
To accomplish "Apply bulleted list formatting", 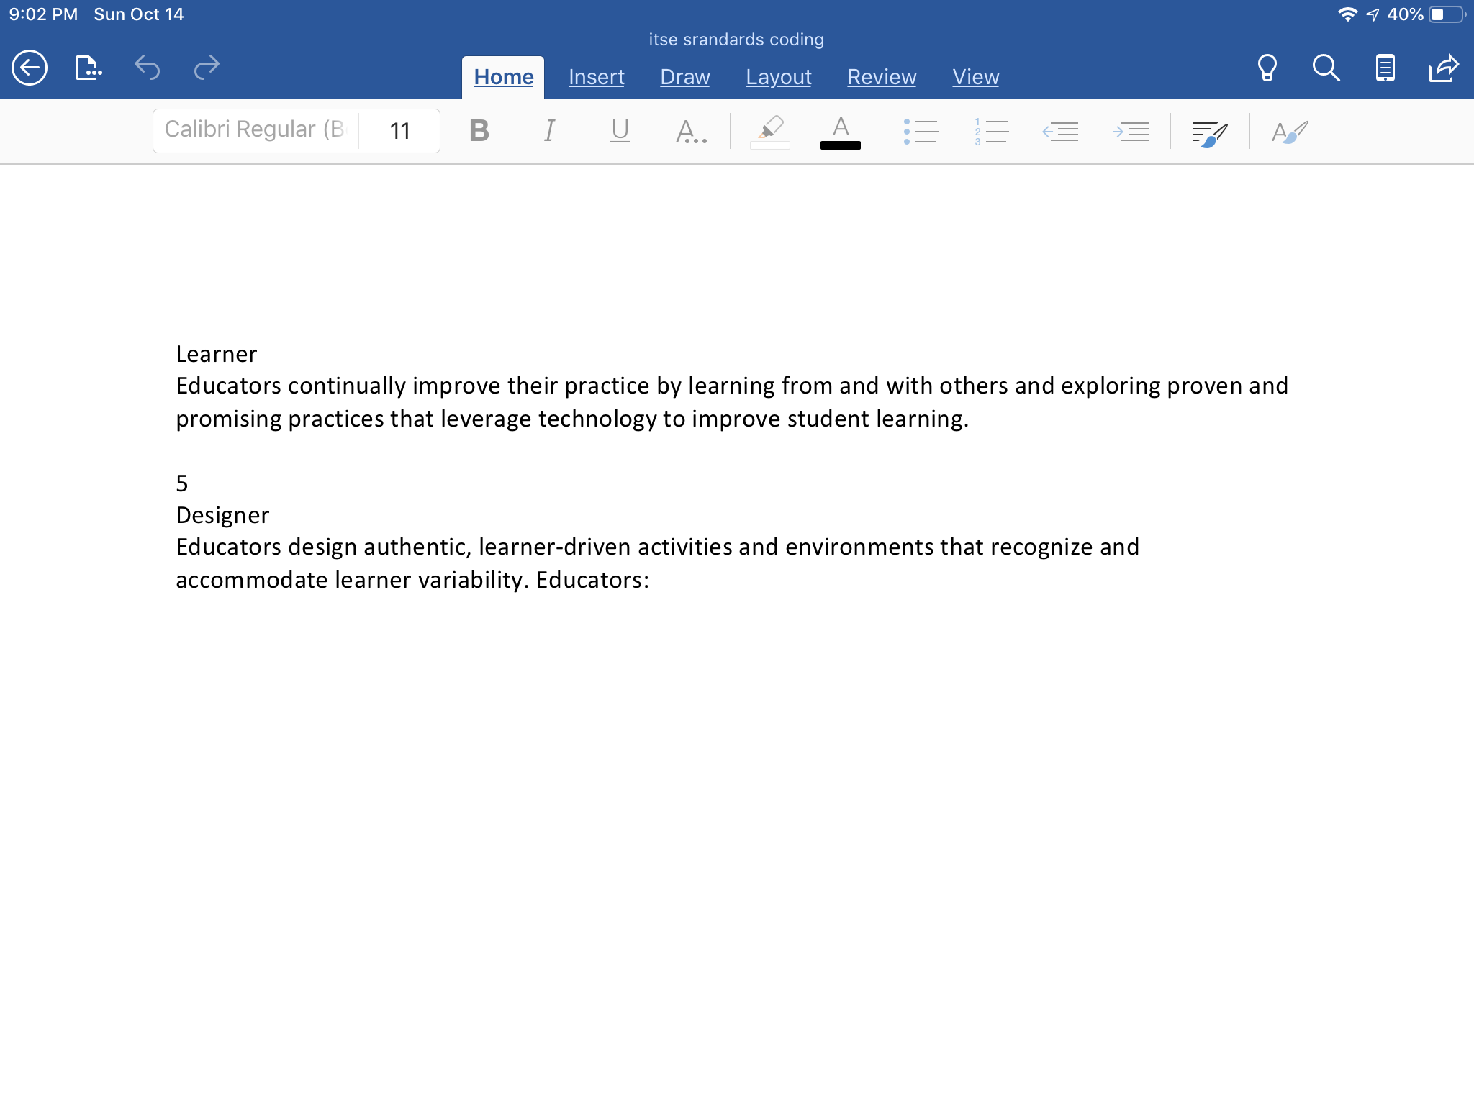I will click(921, 131).
